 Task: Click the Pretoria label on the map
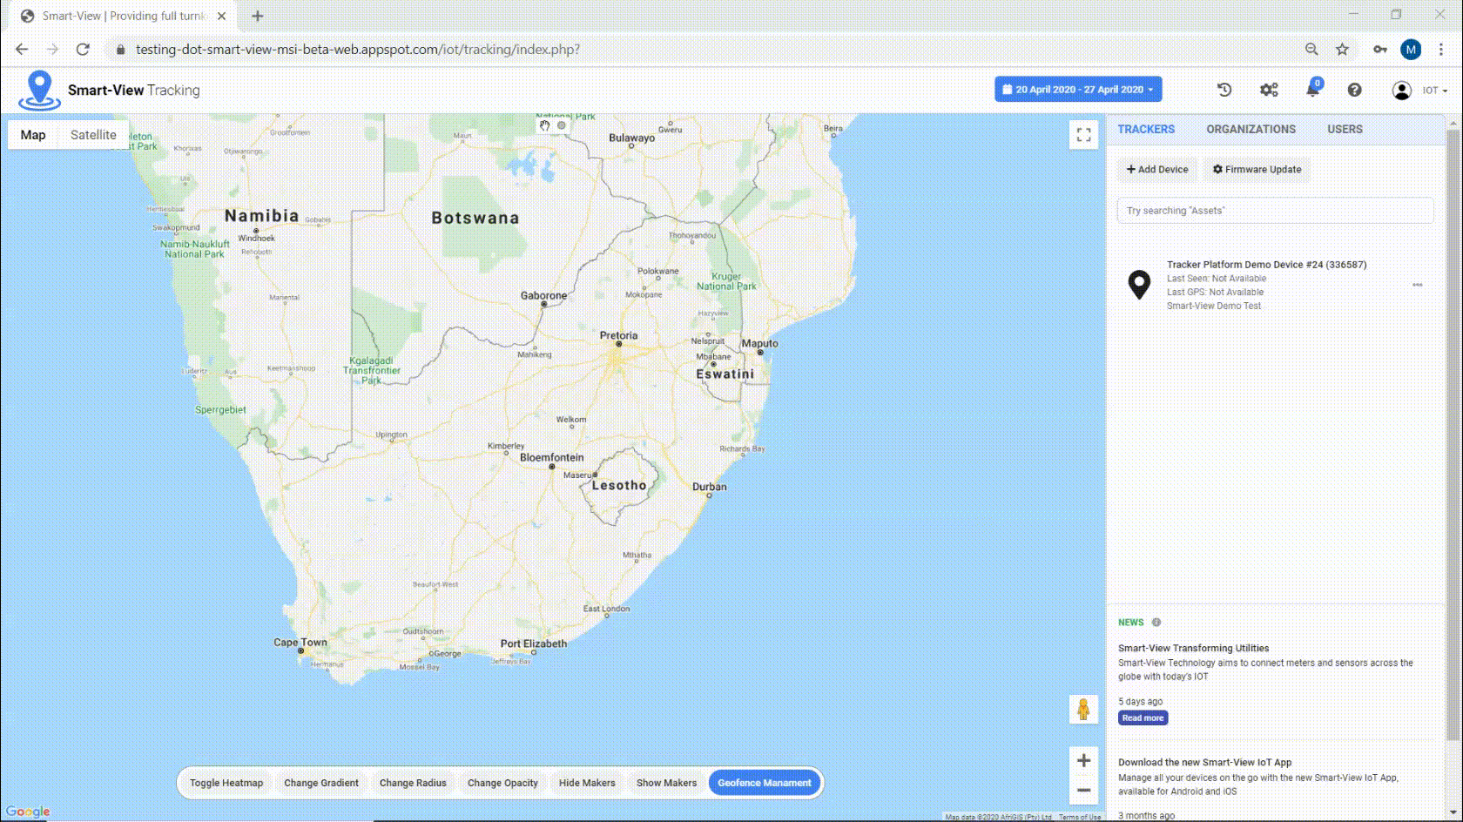tap(618, 335)
